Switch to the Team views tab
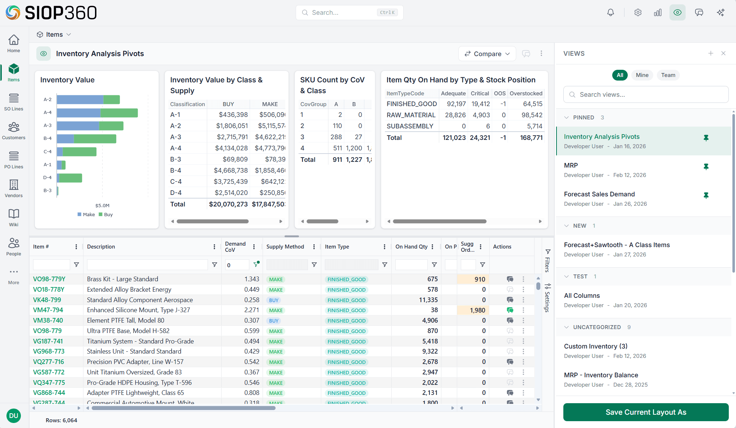 click(668, 75)
